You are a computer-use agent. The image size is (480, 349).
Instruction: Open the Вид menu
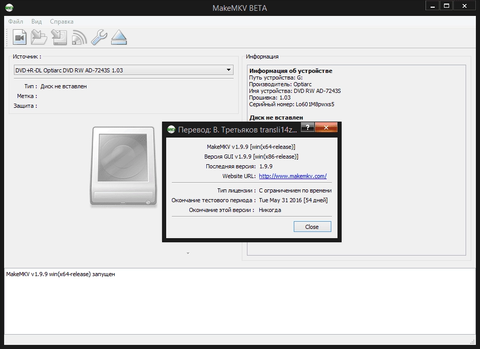tap(37, 22)
